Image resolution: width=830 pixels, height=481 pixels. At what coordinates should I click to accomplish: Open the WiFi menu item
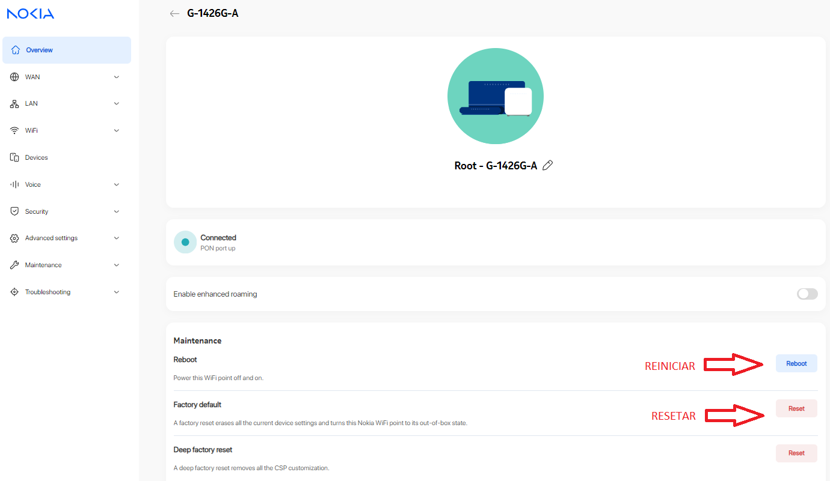pos(67,130)
